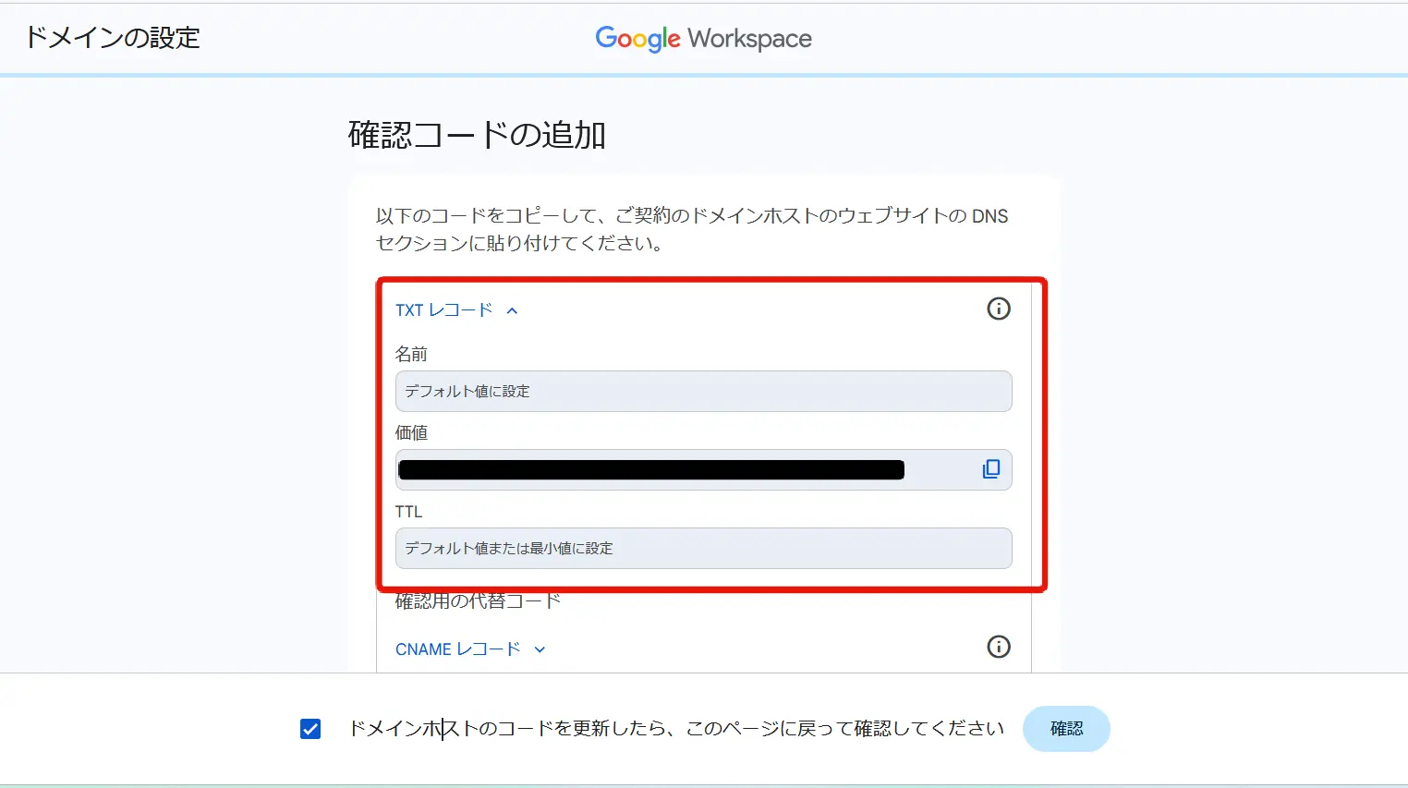Click the checkbox label about ドメインホストのコード
The image size is (1408, 788).
[x=676, y=729]
